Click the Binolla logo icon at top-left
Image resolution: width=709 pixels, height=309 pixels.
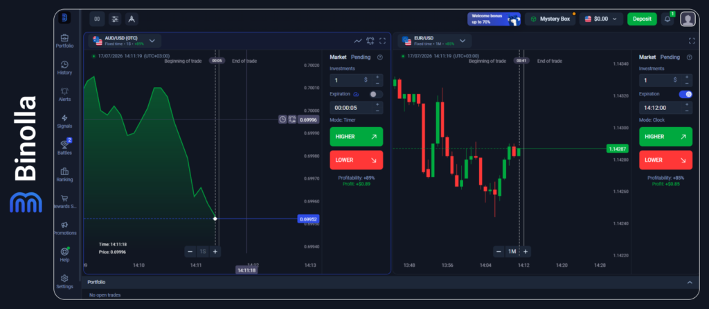tap(64, 17)
